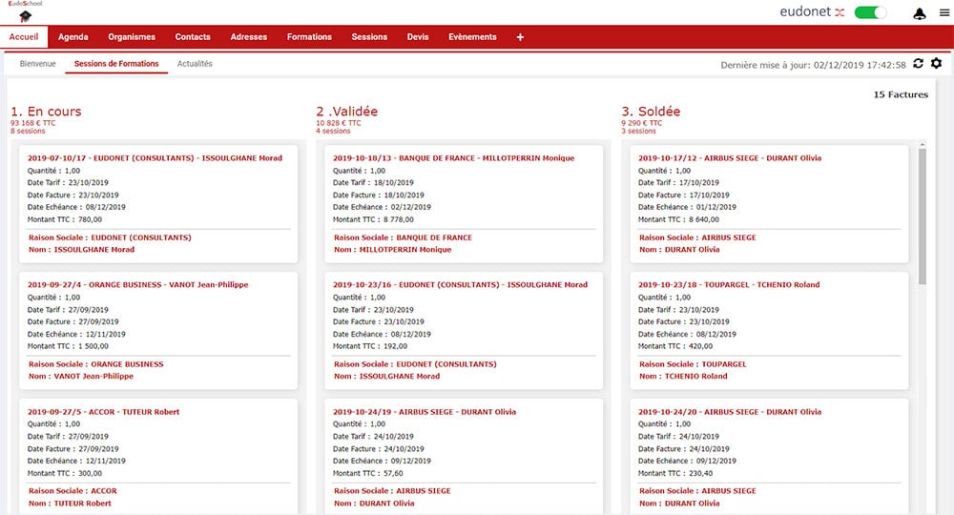Screen dimensions: 954x515
Task: Click Montant TTC 8 778,00
Action: pos(373,219)
